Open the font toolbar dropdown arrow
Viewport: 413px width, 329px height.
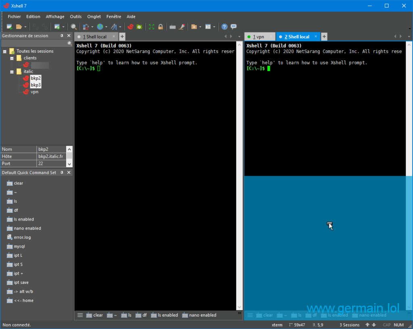(x=120, y=27)
